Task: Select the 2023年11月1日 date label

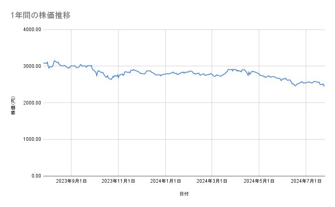Action: [118, 181]
